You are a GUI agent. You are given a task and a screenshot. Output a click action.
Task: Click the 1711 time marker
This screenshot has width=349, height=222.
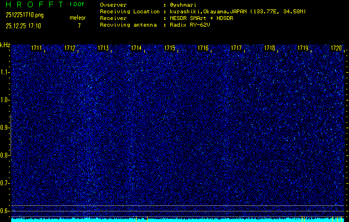(x=37, y=49)
